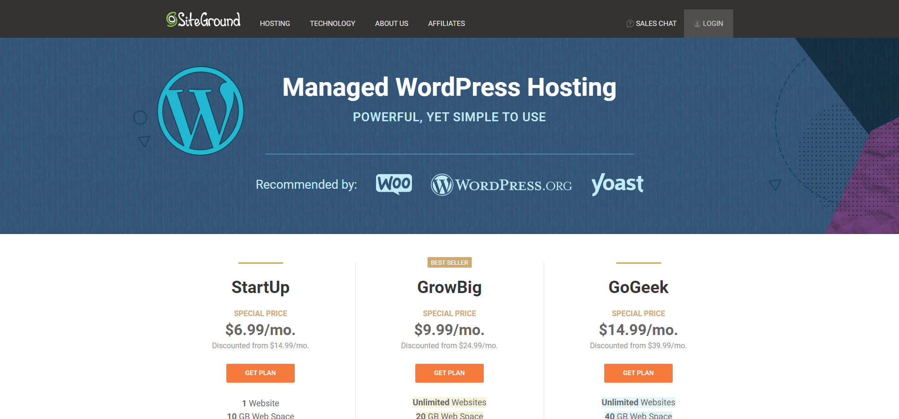The height and width of the screenshot is (419, 899).
Task: Get the StartUp plan
Action: 260,373
